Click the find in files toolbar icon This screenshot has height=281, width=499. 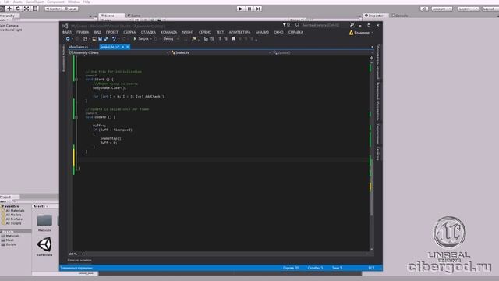(194, 39)
